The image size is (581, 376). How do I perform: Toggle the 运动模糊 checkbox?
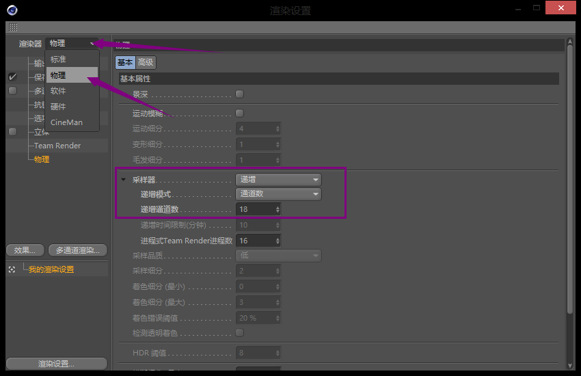(239, 113)
